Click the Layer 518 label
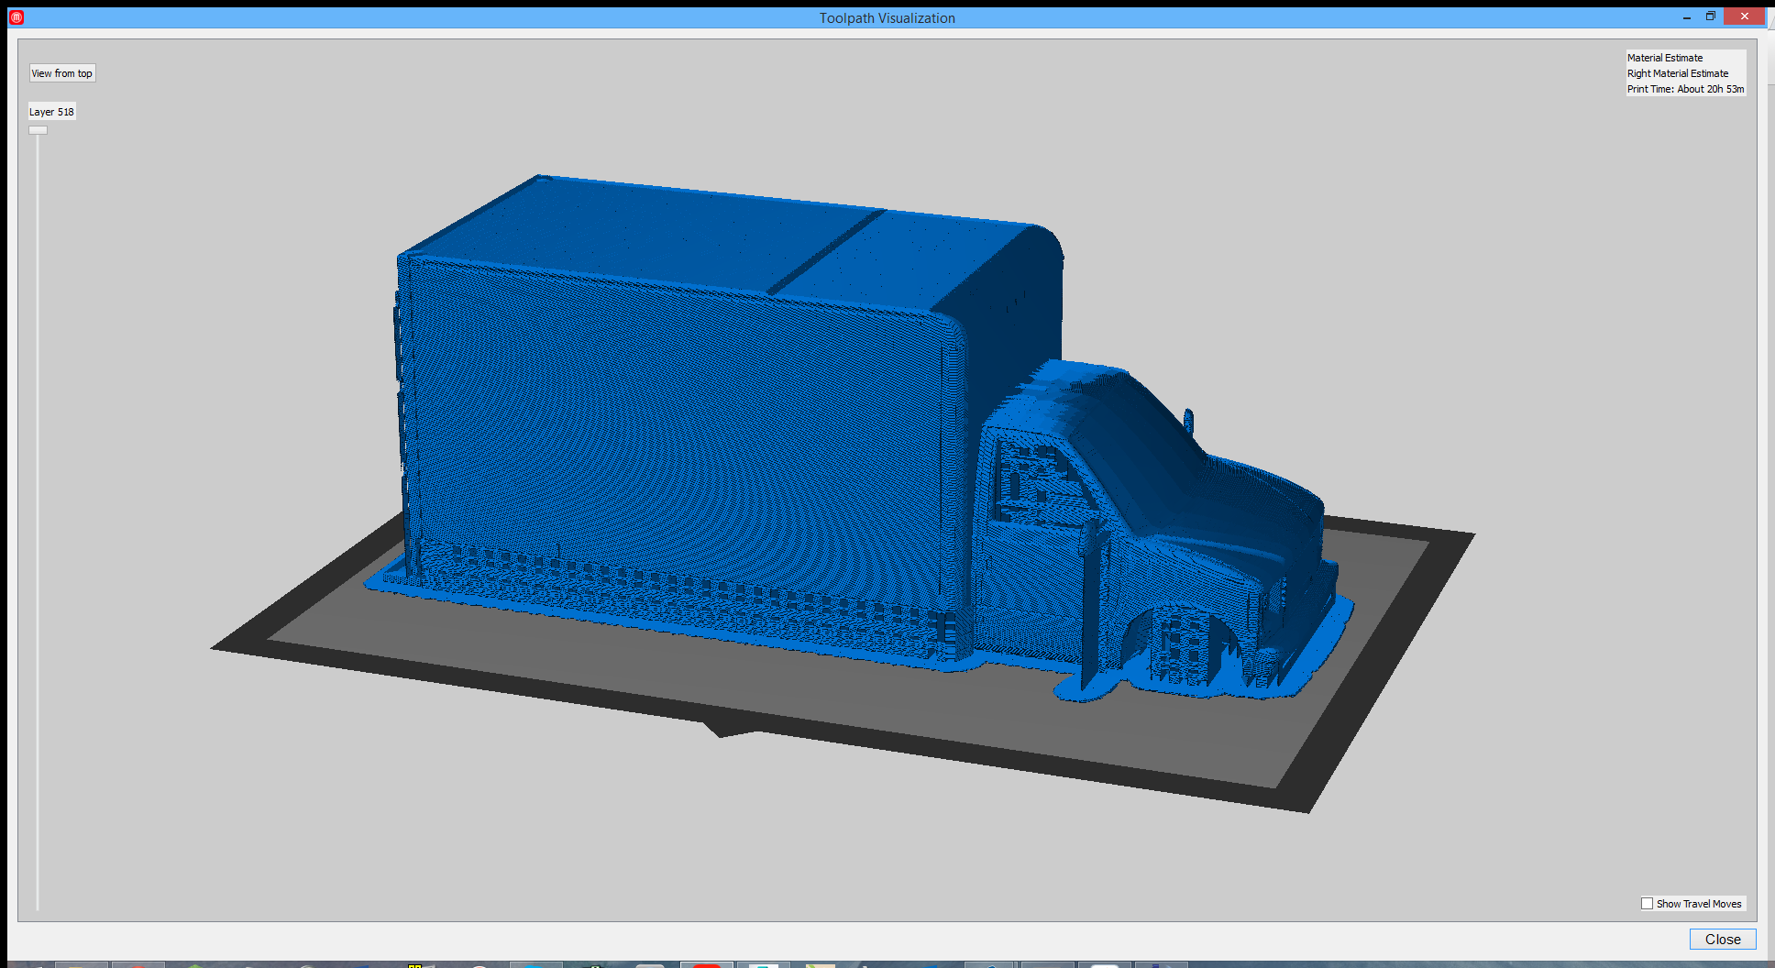The height and width of the screenshot is (968, 1775). 51,112
